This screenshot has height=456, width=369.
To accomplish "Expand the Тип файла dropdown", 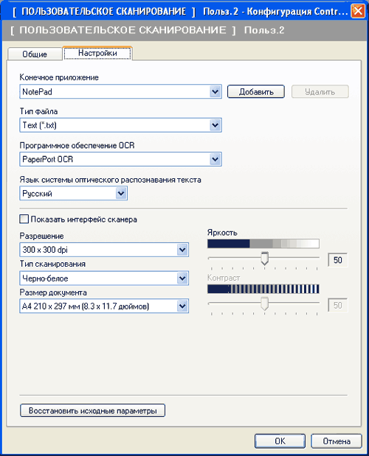I will pos(120,125).
